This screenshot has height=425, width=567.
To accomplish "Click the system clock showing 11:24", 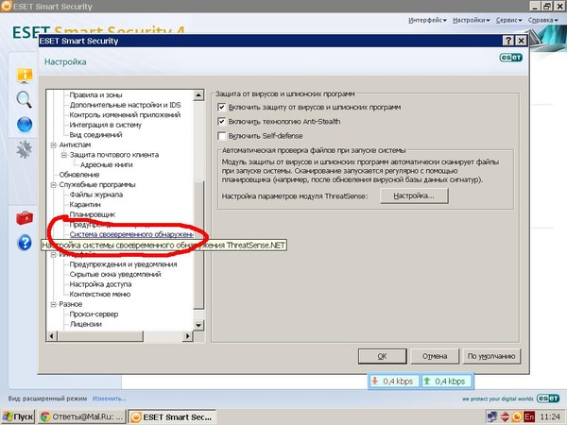I will (550, 416).
